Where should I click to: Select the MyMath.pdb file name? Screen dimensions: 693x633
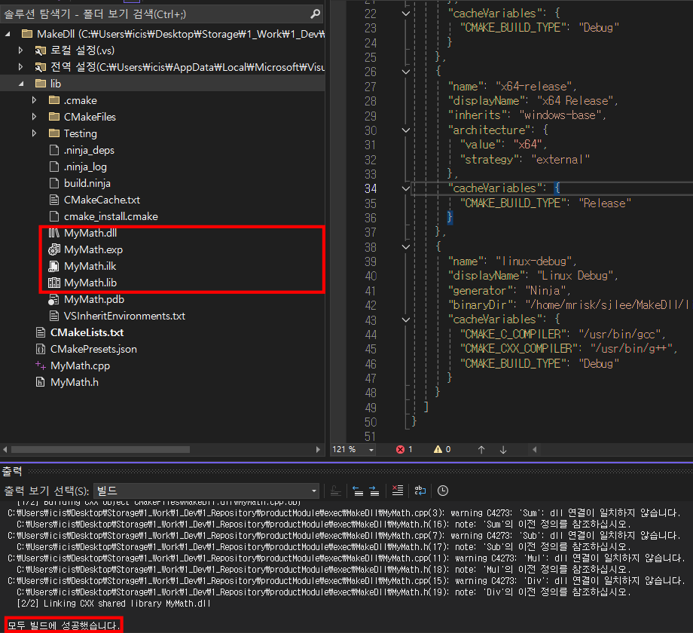tap(94, 299)
